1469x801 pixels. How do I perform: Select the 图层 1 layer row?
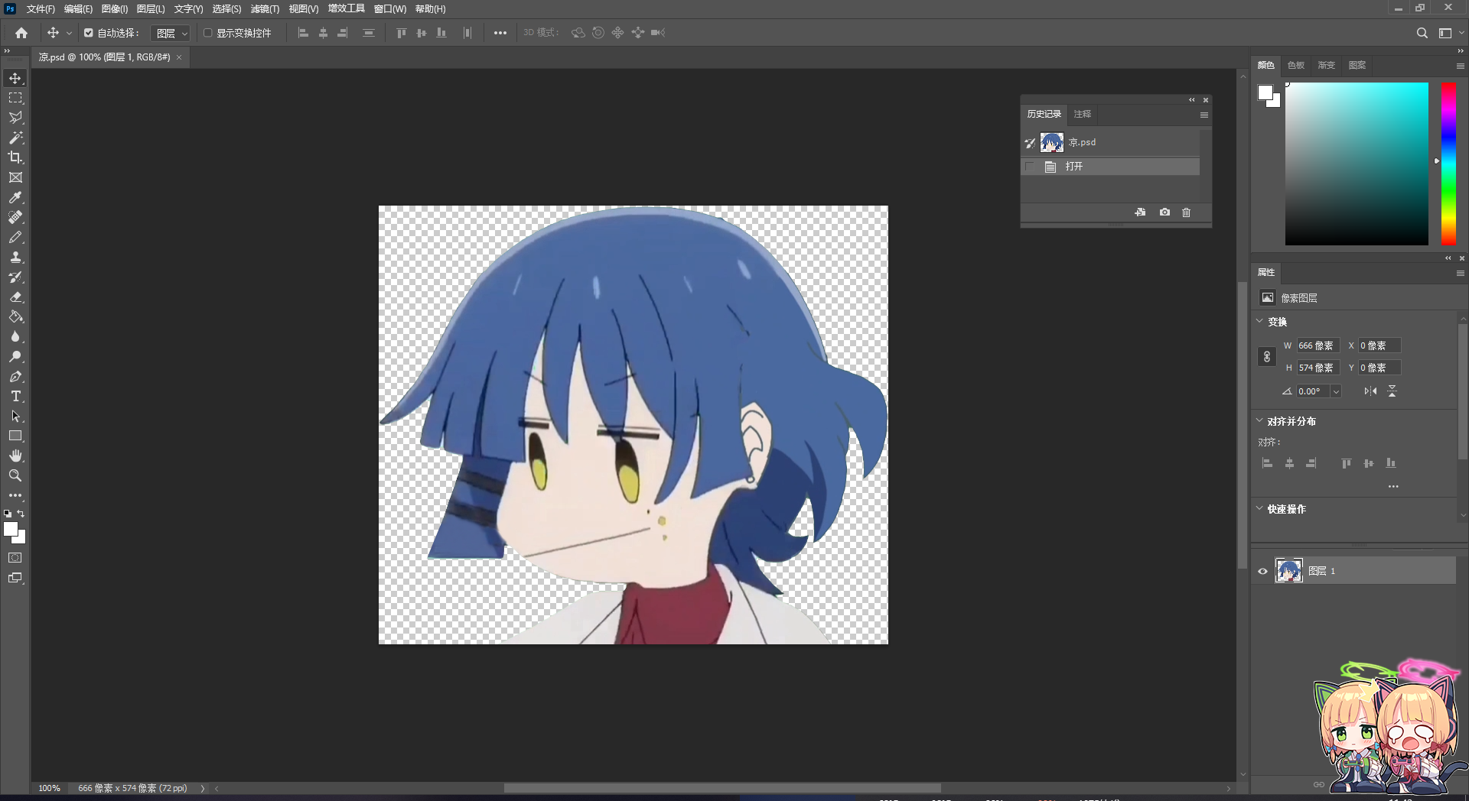pos(1355,571)
